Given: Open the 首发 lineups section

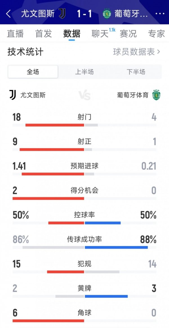Looking at the screenshot, I should tap(44, 33).
